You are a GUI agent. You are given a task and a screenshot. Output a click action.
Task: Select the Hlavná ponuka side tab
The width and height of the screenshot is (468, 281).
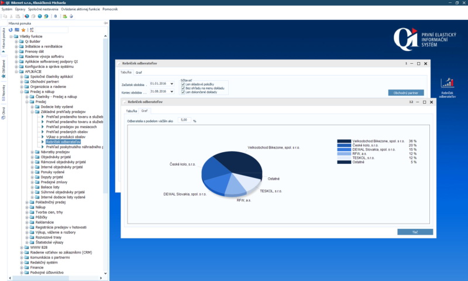tap(4, 40)
